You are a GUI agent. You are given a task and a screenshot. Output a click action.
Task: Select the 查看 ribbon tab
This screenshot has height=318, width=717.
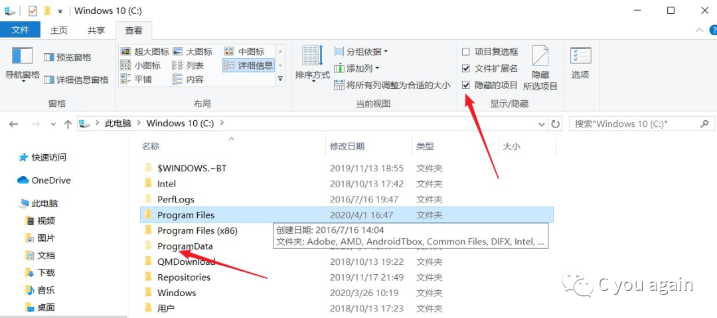point(133,30)
